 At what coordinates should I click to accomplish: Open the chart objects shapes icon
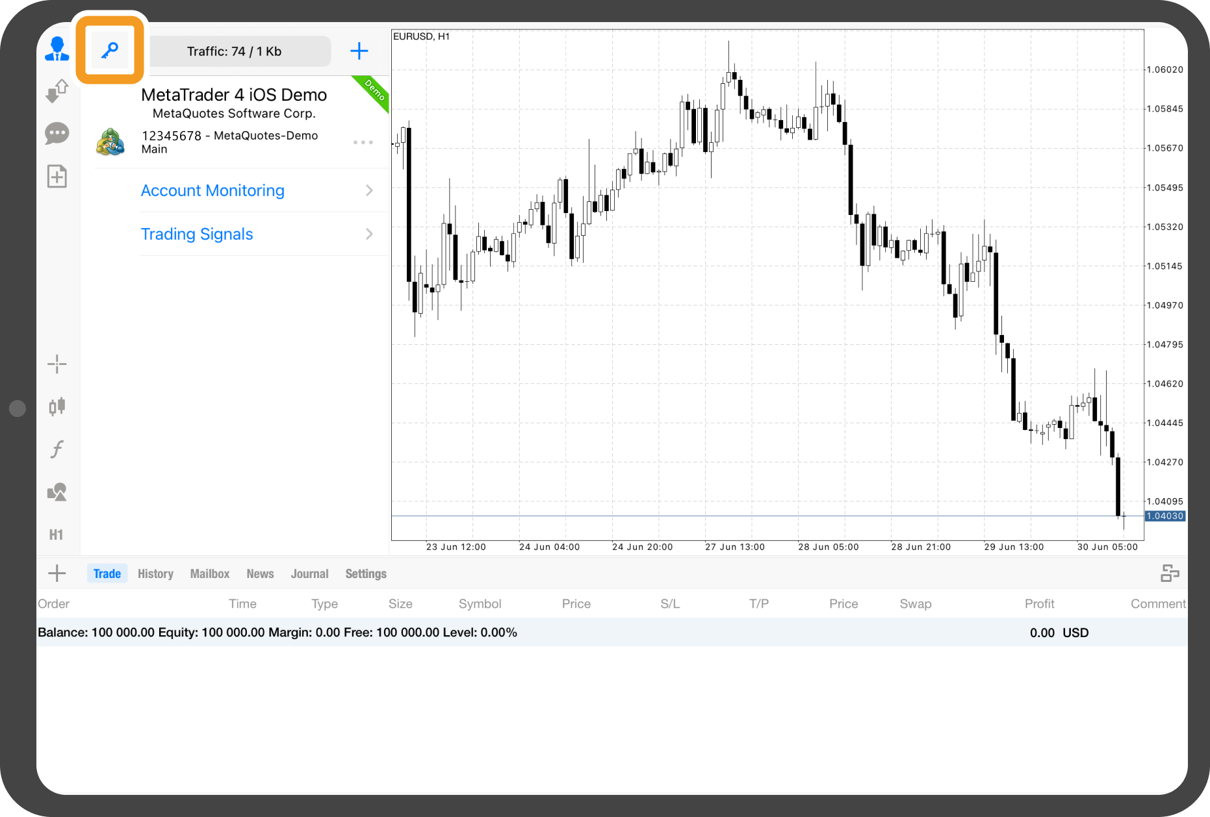click(57, 492)
